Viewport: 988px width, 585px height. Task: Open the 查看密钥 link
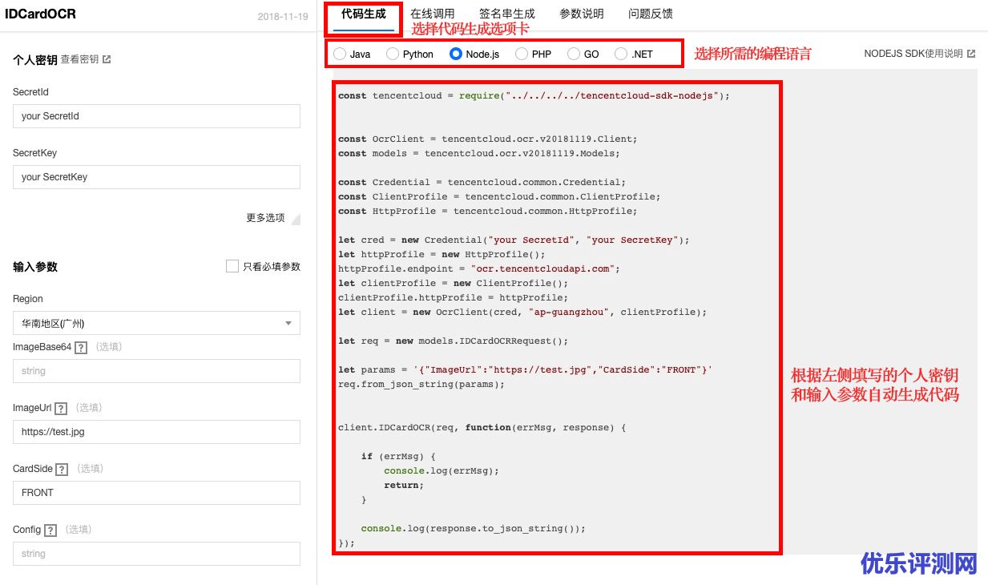pos(80,59)
